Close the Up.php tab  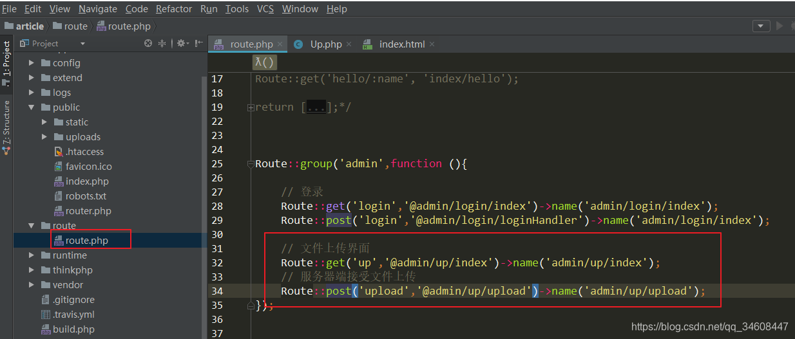(349, 44)
